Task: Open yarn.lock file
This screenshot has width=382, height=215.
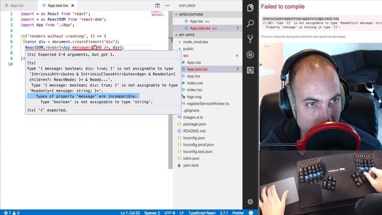Action: point(191,165)
